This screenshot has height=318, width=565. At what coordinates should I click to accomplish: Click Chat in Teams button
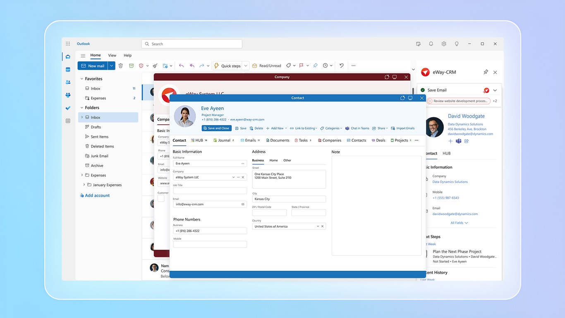357,128
